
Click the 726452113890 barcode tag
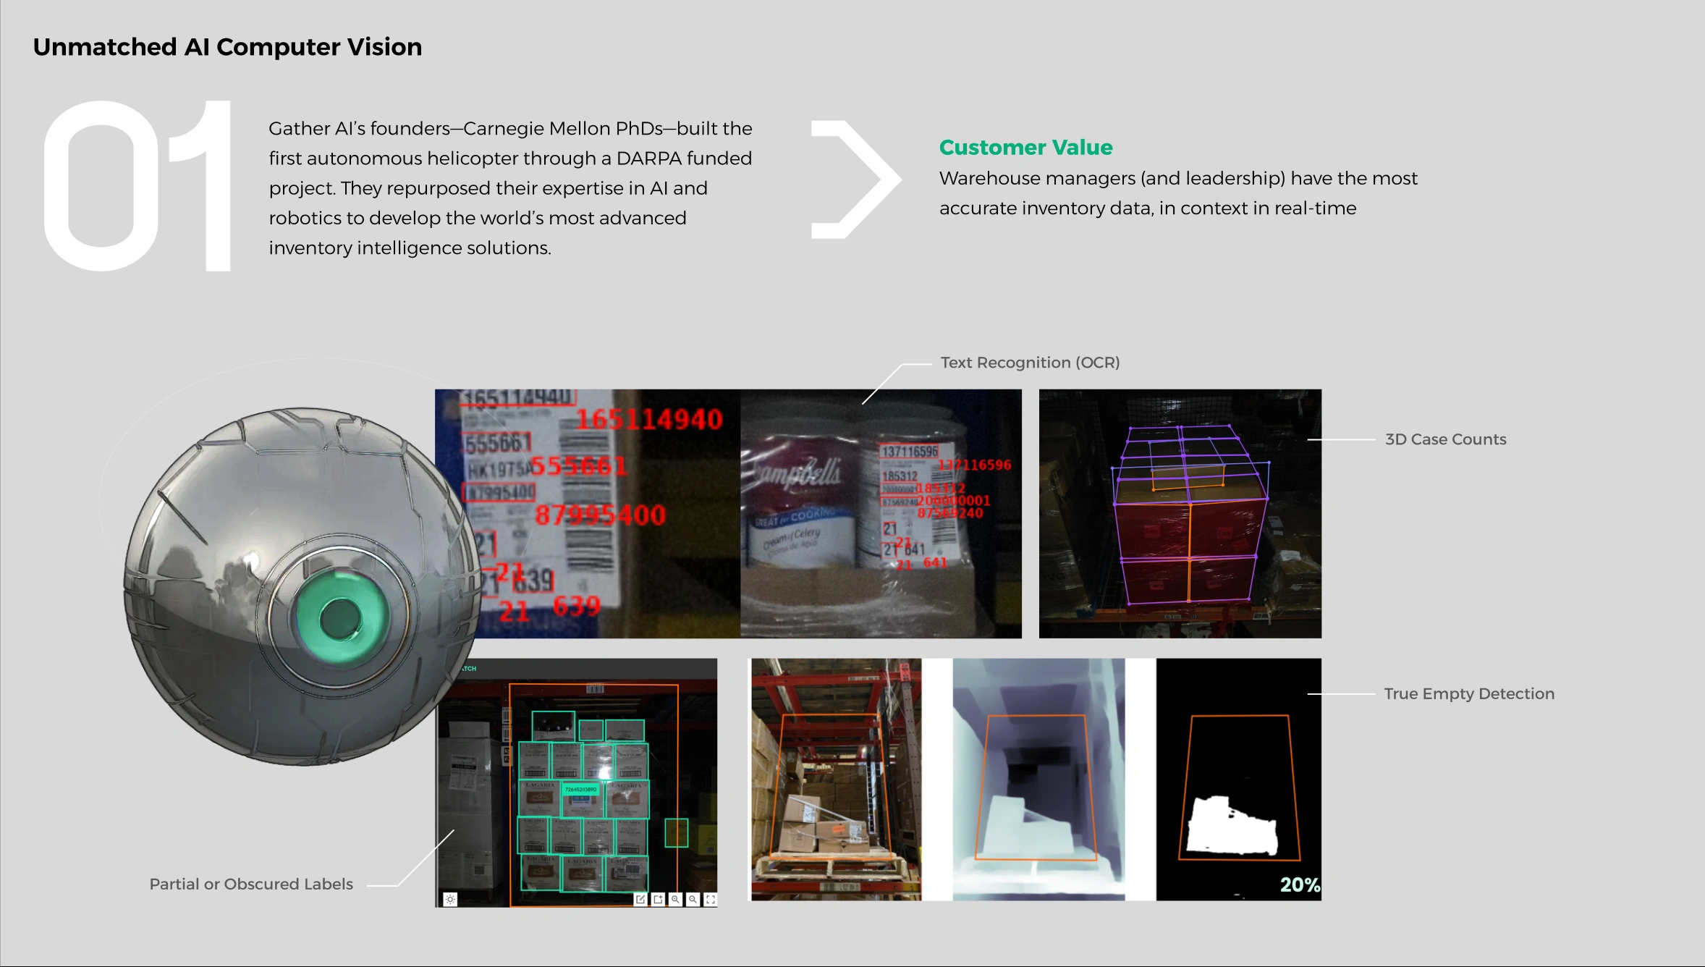click(580, 790)
